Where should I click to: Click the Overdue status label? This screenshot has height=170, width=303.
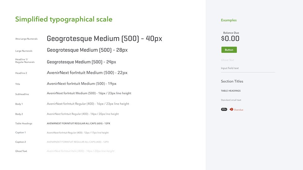[239, 110]
